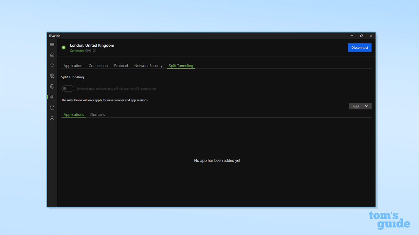Switch to the Protocol tab
Viewport: 419px width, 235px height.
121,66
